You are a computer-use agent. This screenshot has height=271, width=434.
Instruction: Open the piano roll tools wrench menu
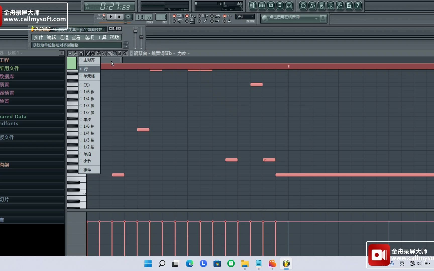tap(75, 53)
